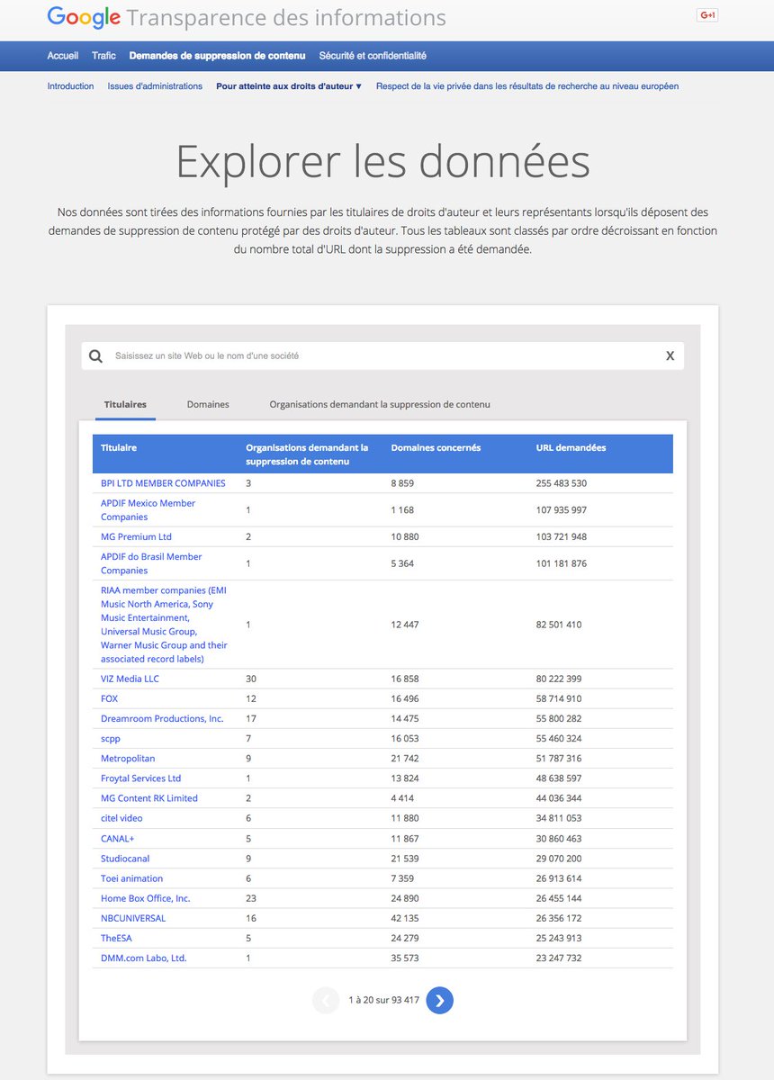Image resolution: width=774 pixels, height=1080 pixels.
Task: Click URL count 255 483 530
Action: pyautogui.click(x=562, y=483)
